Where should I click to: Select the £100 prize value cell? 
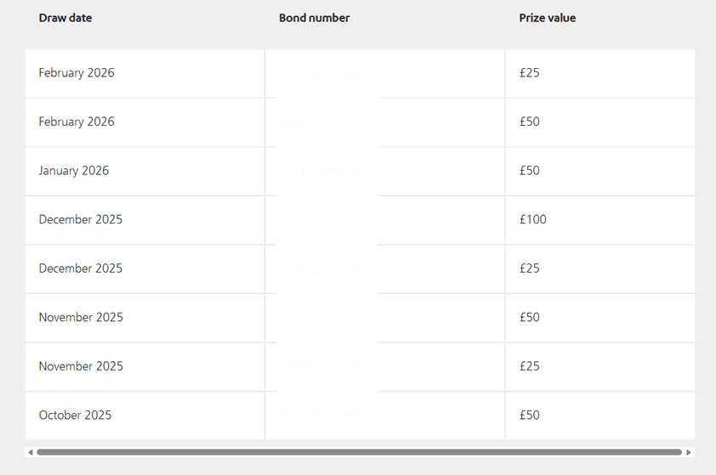(x=533, y=219)
